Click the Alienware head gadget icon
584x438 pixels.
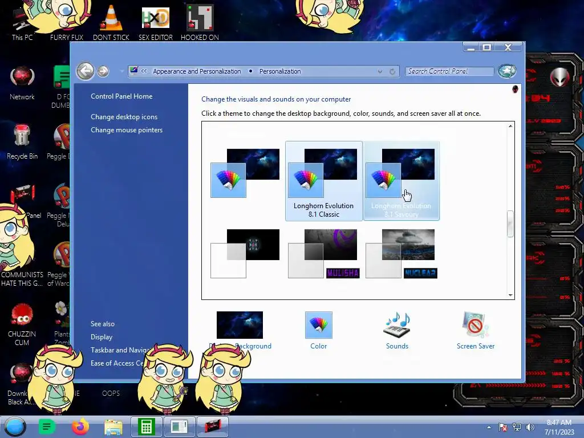click(x=560, y=77)
